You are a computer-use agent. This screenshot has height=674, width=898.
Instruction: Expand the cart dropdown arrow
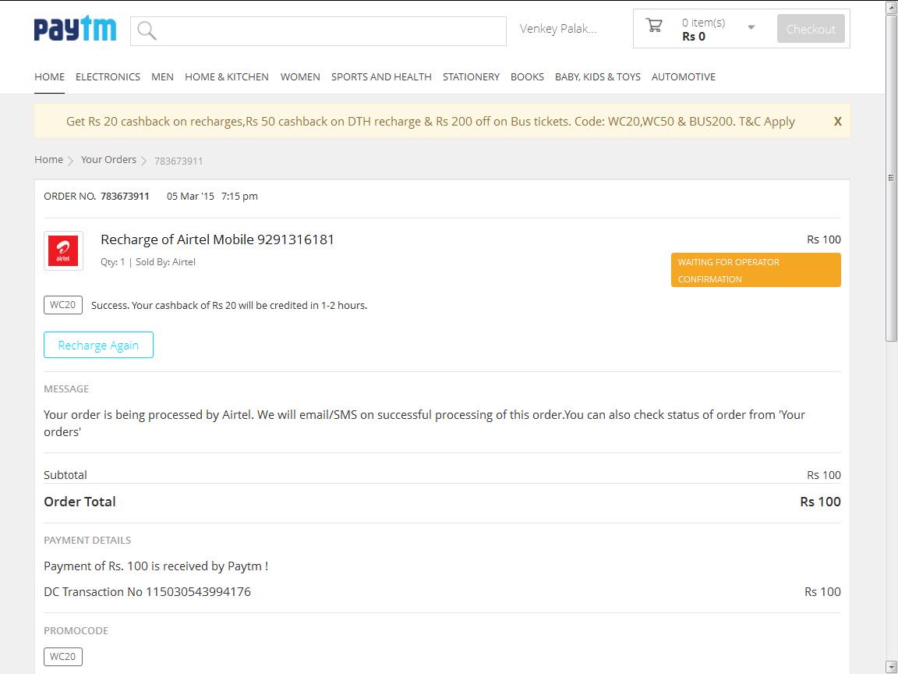751,27
